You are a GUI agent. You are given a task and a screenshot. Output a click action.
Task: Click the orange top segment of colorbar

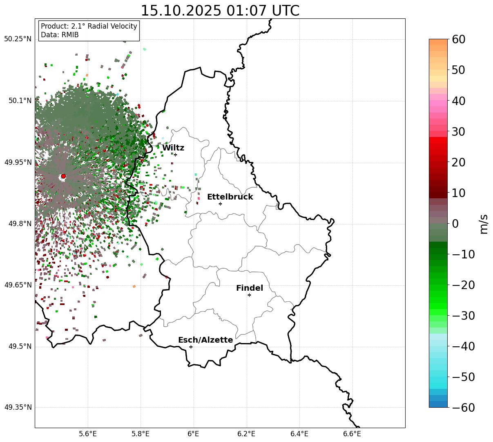tap(438, 42)
